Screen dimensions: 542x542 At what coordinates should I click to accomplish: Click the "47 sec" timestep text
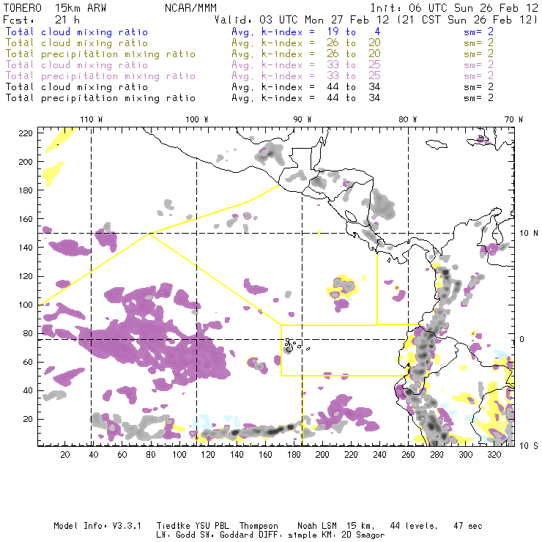click(x=468, y=526)
